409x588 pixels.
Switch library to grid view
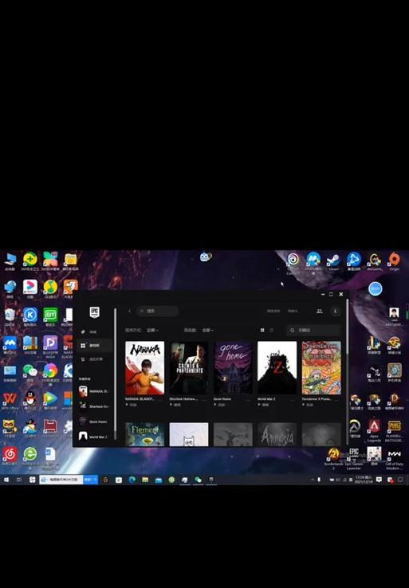pyautogui.click(x=262, y=330)
